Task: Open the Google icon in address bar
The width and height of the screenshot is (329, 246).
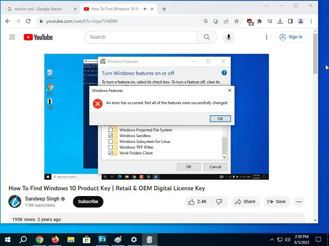Action: (x=206, y=21)
